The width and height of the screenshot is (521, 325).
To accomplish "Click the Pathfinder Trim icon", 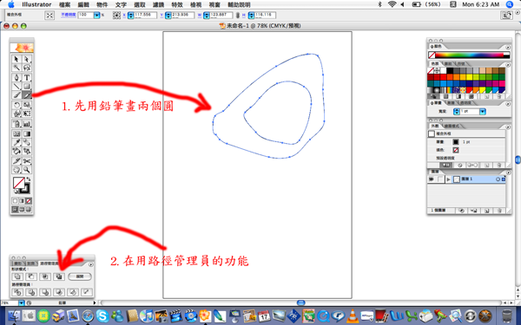I will click(31, 292).
